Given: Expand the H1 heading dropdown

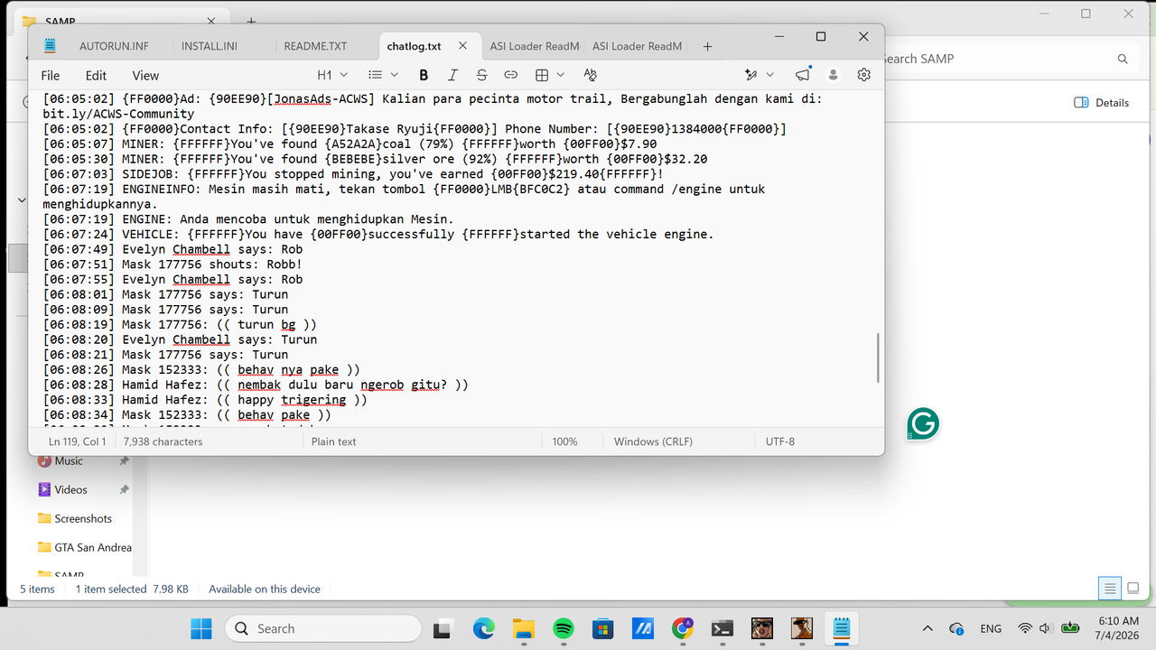Looking at the screenshot, I should pyautogui.click(x=333, y=75).
